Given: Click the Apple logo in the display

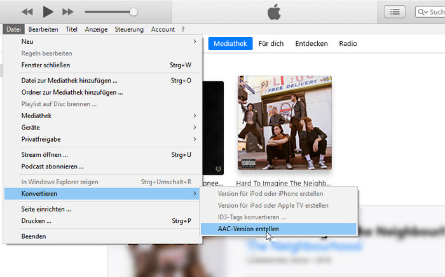Looking at the screenshot, I should tap(274, 12).
